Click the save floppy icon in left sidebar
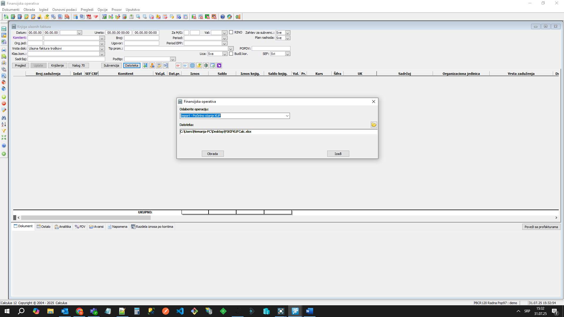The width and height of the screenshot is (564, 317). 4,29
